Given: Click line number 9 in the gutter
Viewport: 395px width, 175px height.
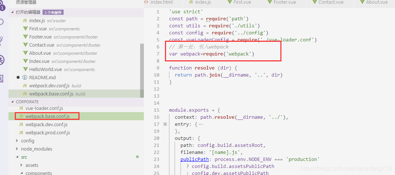Looking at the screenshot, I should point(158,68).
